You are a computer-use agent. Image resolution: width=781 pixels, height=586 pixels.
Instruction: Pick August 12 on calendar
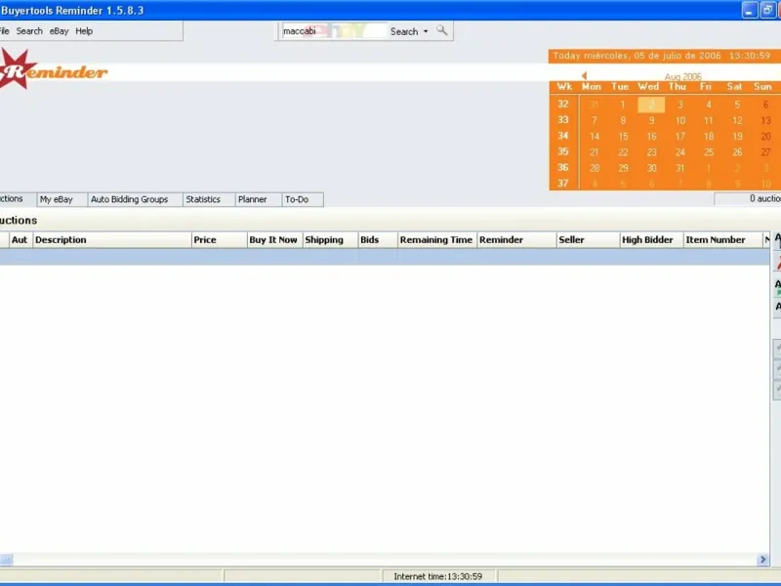click(x=737, y=120)
